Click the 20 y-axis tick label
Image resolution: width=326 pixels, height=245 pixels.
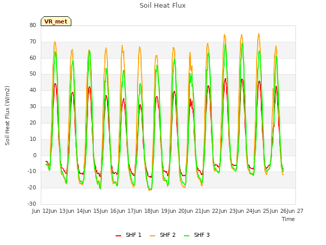[33, 122]
